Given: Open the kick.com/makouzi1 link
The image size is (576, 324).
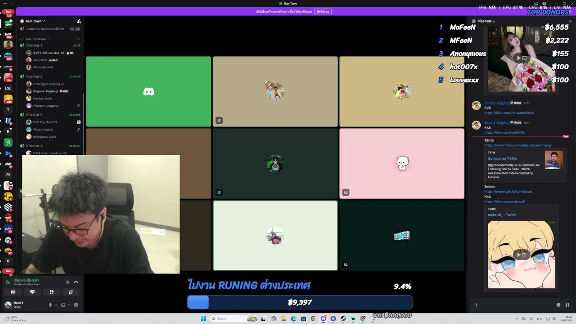Looking at the screenshot, I should (505, 202).
